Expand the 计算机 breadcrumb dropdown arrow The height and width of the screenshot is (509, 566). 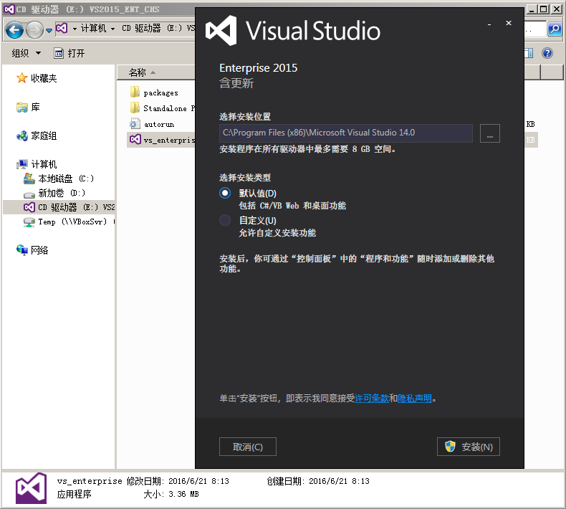[112, 29]
